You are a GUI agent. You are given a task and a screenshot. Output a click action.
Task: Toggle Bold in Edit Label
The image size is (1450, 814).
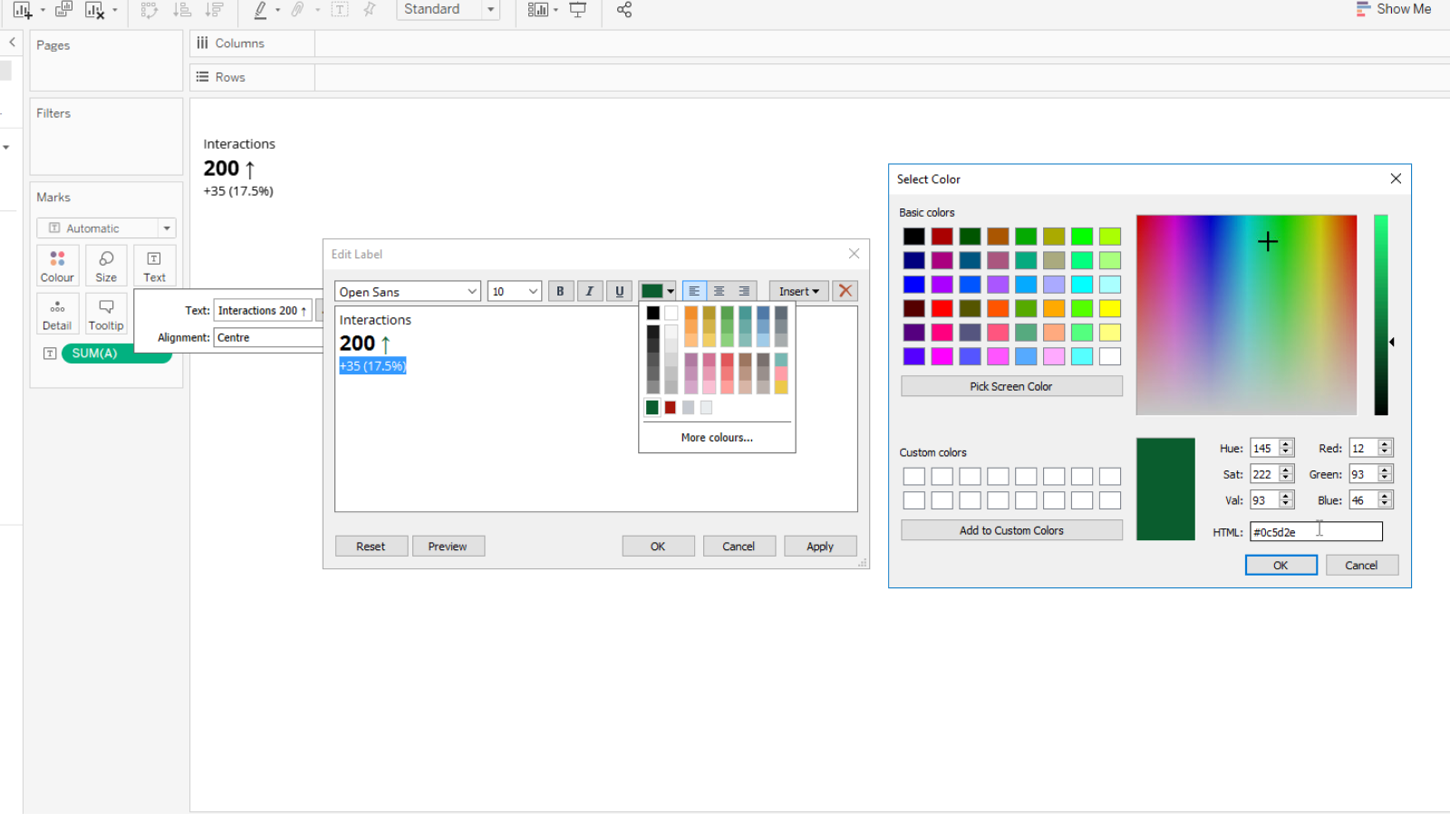coord(560,292)
